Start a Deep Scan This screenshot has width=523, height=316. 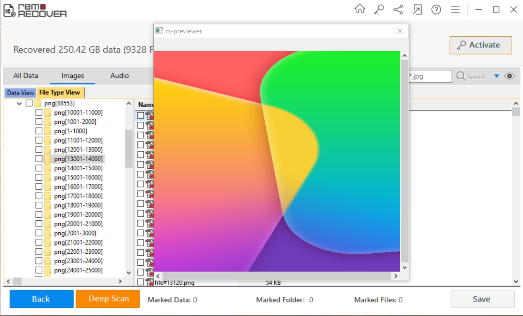[x=109, y=299]
